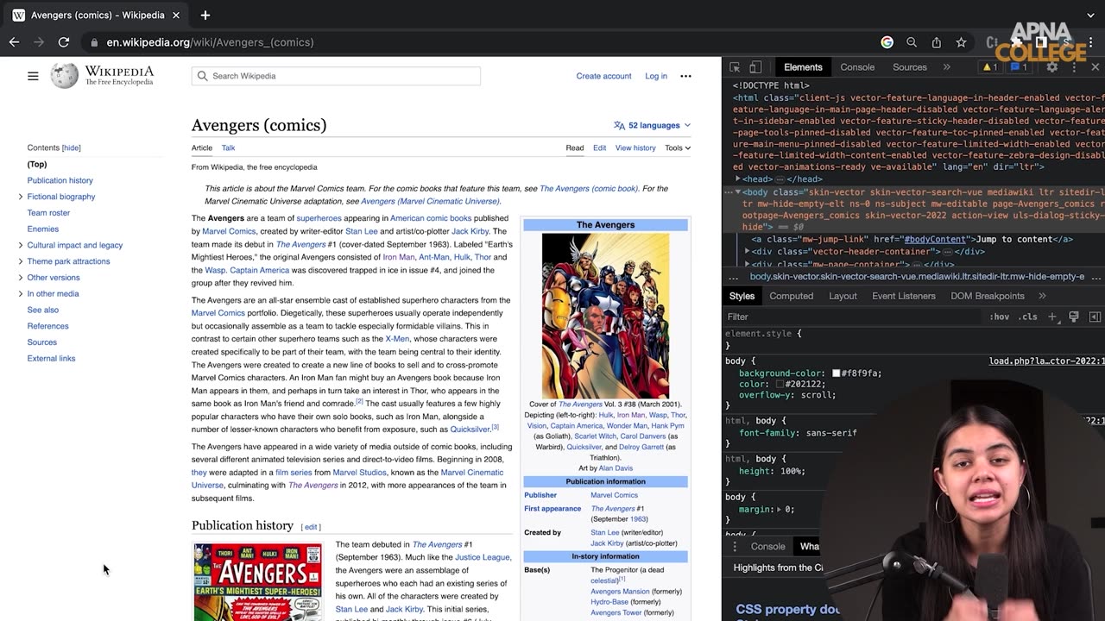Click the address bar URL

coord(210,42)
